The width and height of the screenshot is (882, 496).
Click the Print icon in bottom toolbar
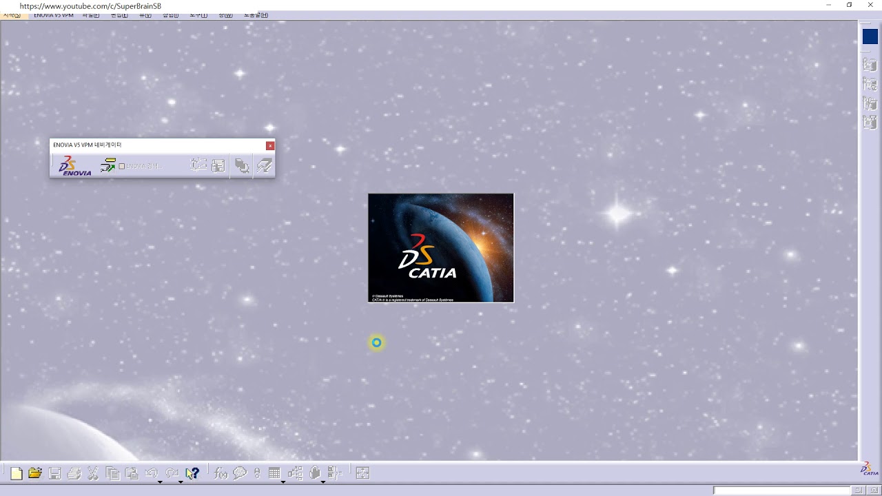pyautogui.click(x=74, y=473)
